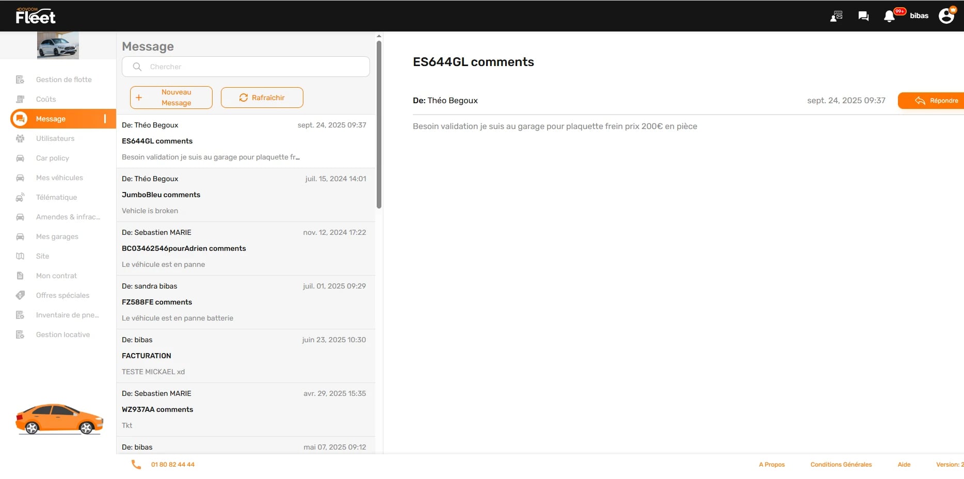Click the vehicle photo thumbnail above the sidebar
This screenshot has height=479, width=964.
click(57, 45)
